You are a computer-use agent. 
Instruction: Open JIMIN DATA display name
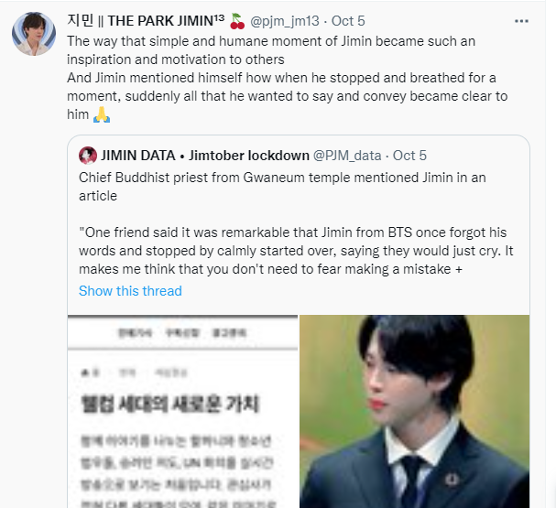pos(205,156)
